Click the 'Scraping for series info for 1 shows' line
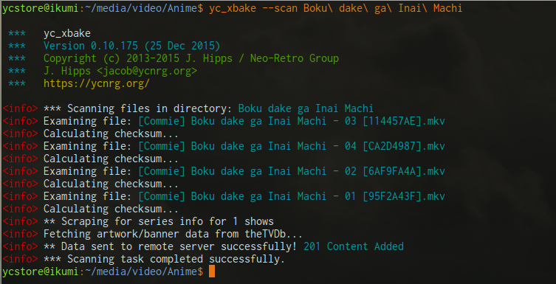Screen dimensions: 556x284 (x=159, y=221)
